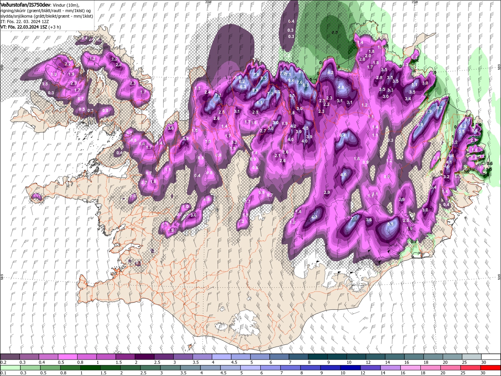Click the "VT: Fös. 22.03.2024 15Z" valid time
This screenshot has width=501, height=376.
[x=23, y=27]
